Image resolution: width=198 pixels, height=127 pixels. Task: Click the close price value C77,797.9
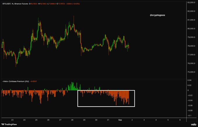click(x=61, y=4)
